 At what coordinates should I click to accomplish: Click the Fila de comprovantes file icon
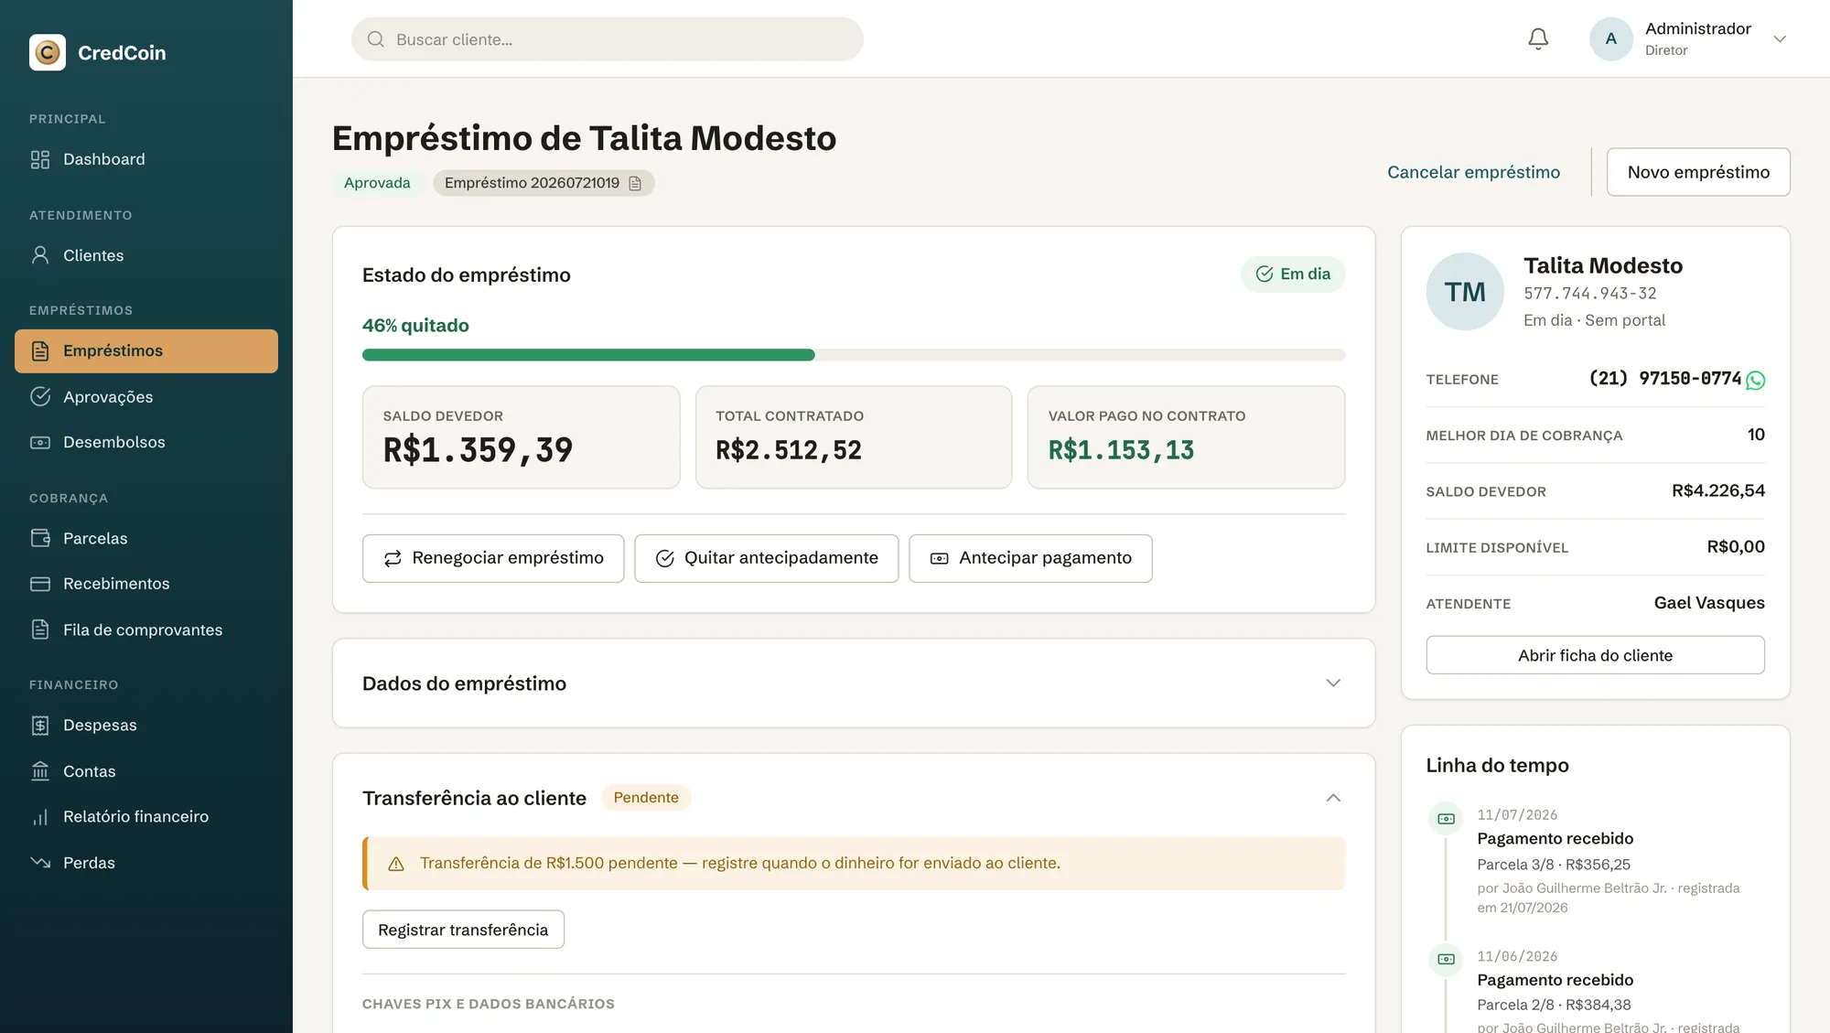(x=40, y=629)
